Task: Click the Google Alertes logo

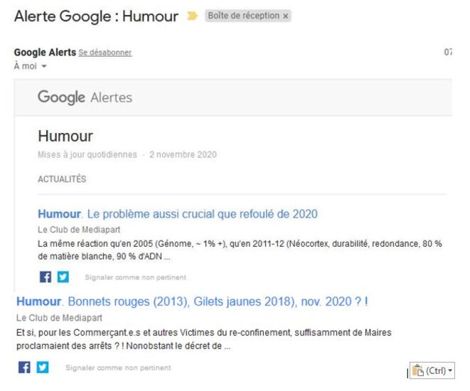Action: [x=85, y=97]
